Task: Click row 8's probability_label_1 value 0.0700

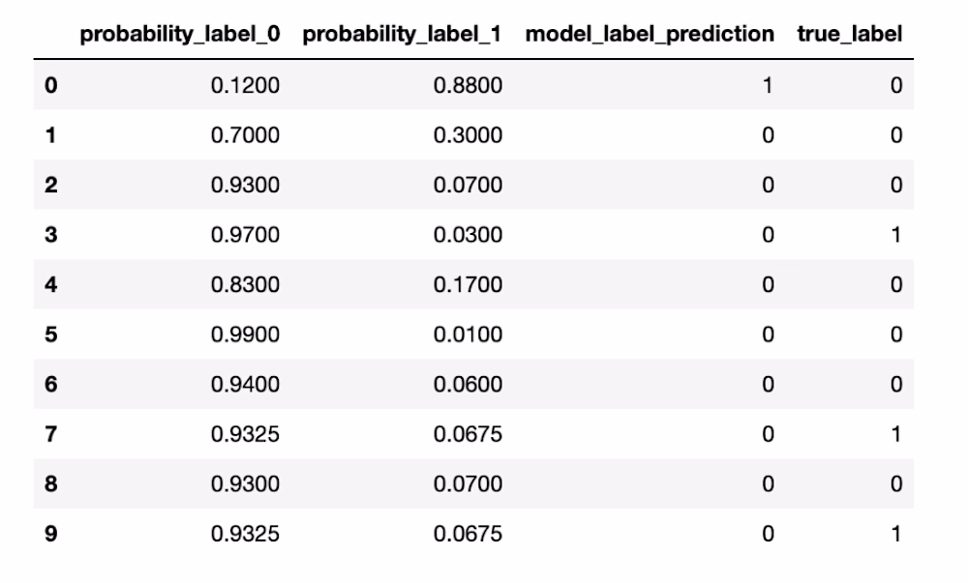Action: tap(468, 484)
